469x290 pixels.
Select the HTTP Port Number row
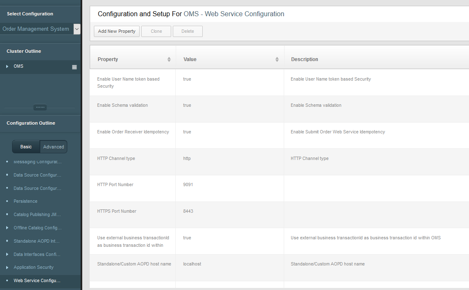point(115,184)
